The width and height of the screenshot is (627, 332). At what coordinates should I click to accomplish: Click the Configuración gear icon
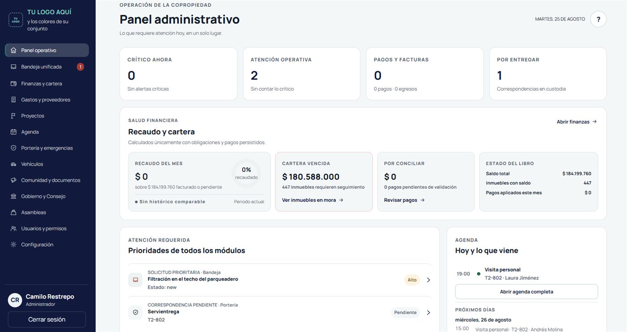(x=13, y=244)
